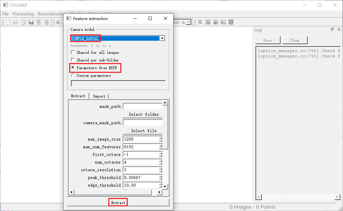
Task: Click the COLMAP app icon in title bar
Action: point(5,5)
